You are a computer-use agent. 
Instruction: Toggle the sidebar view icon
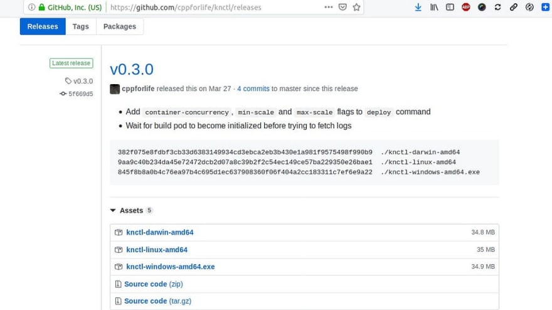coord(450,7)
